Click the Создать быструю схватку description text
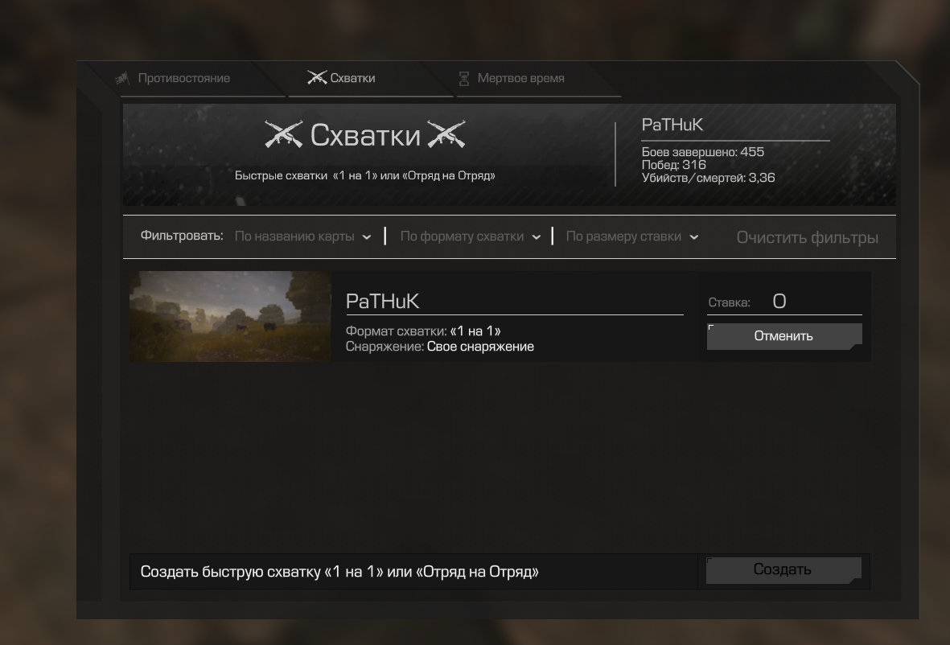This screenshot has width=950, height=645. 339,572
